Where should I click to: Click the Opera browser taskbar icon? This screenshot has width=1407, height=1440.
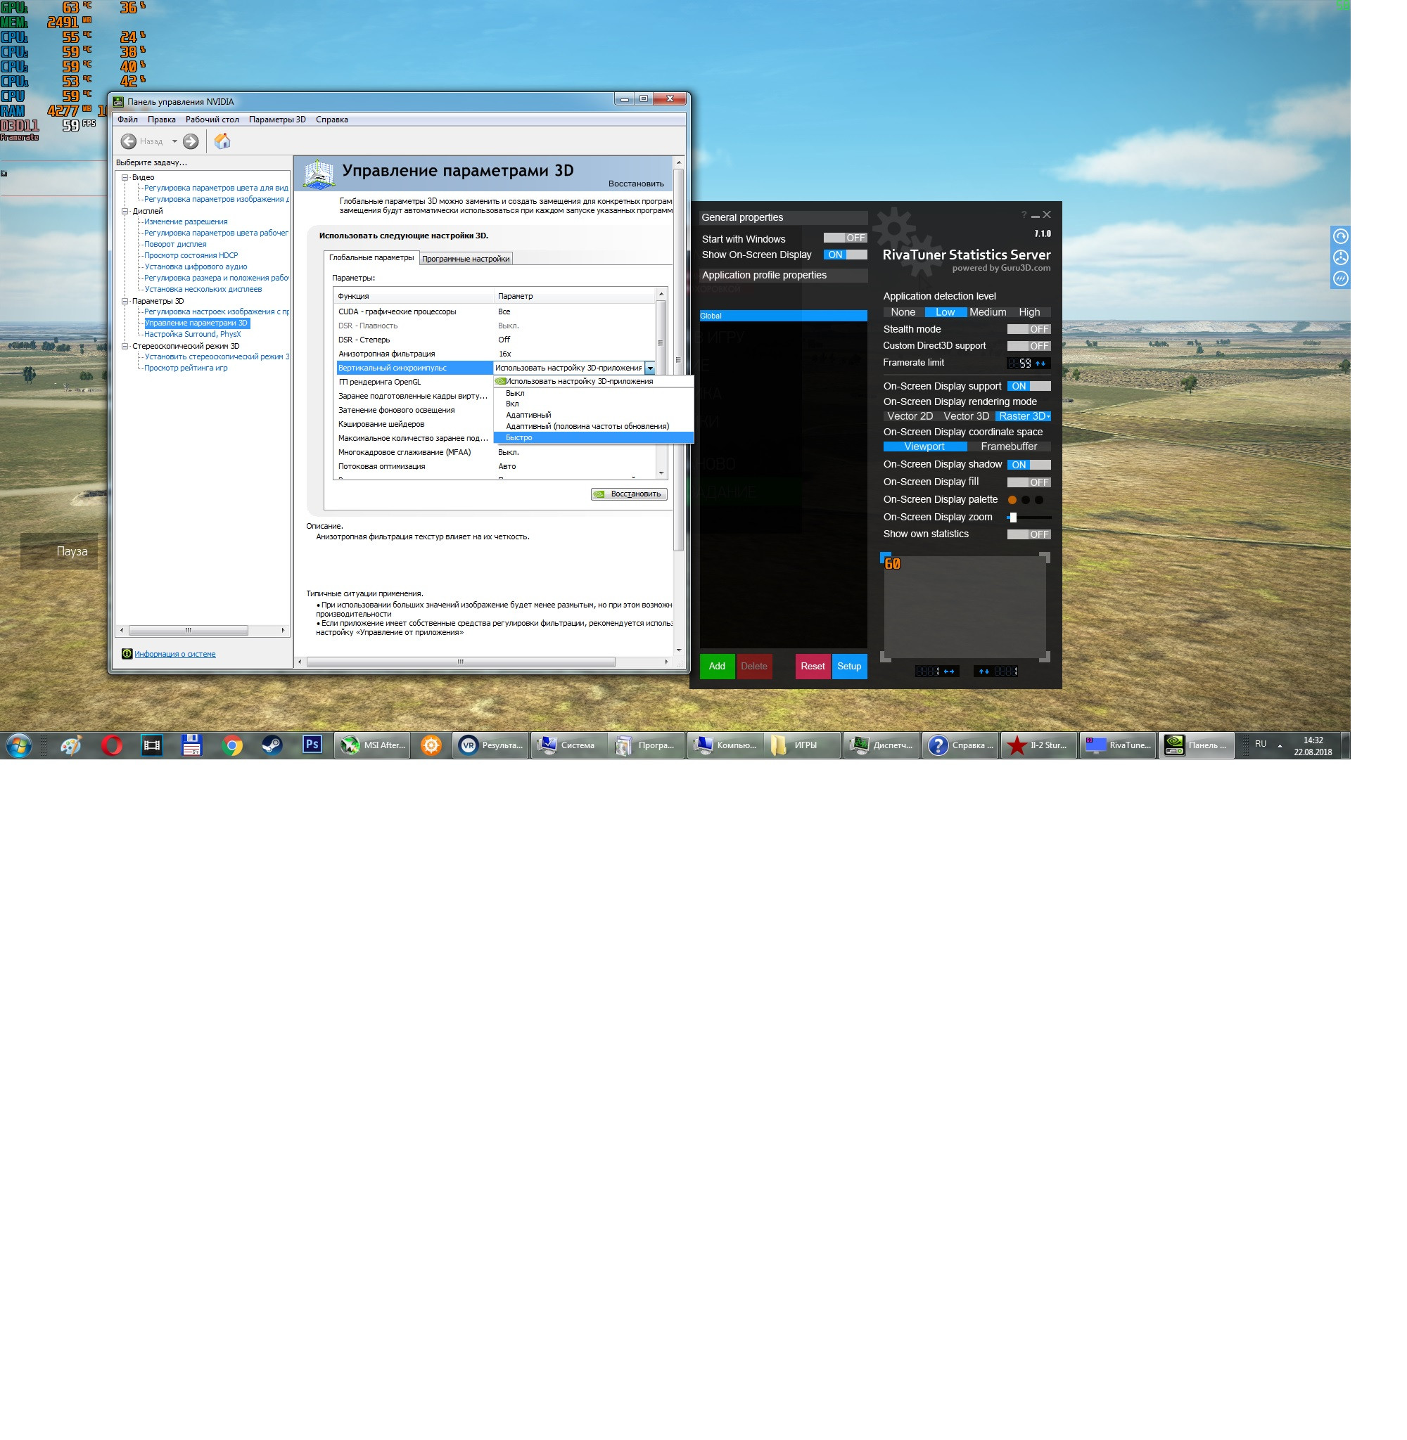pyautogui.click(x=112, y=745)
